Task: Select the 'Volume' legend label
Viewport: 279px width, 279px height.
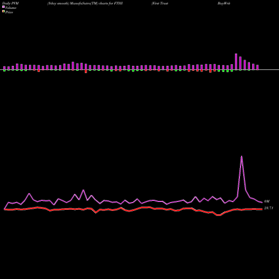Action: point(11,8)
